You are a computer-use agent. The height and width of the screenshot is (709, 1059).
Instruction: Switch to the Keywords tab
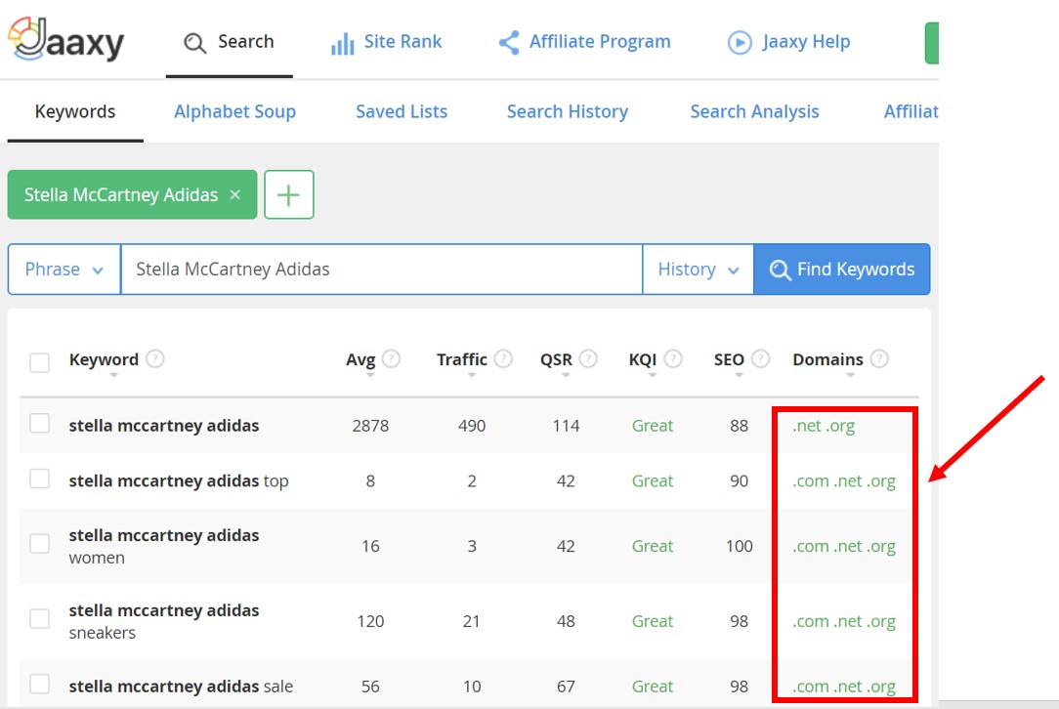[75, 111]
